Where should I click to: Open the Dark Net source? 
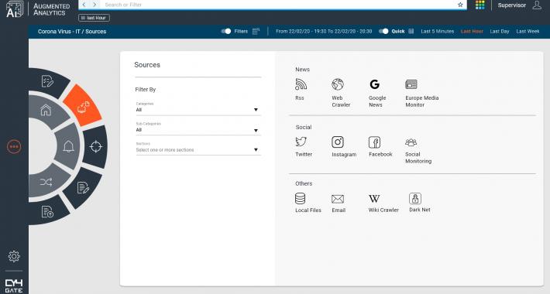click(419, 203)
